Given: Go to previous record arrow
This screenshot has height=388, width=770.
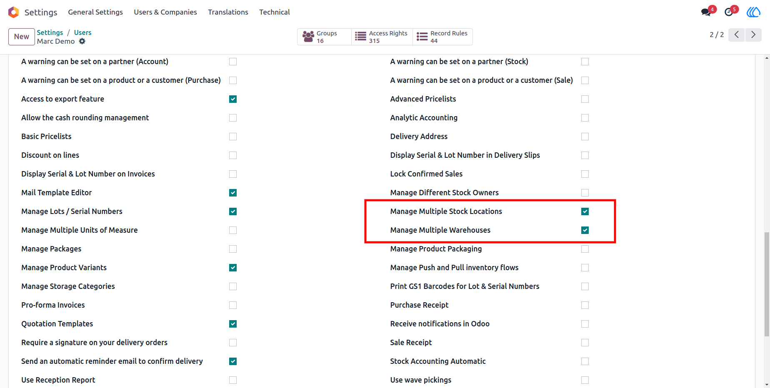Looking at the screenshot, I should pyautogui.click(x=737, y=35).
